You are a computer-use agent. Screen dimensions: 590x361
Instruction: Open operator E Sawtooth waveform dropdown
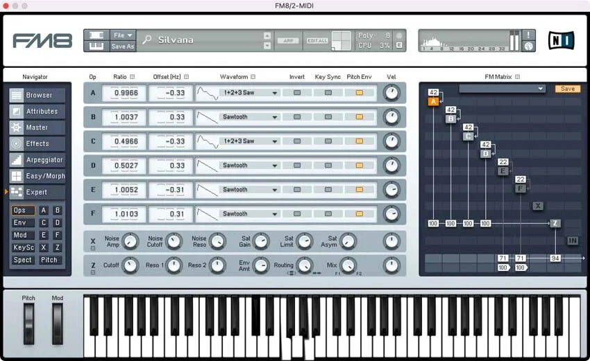click(249, 189)
